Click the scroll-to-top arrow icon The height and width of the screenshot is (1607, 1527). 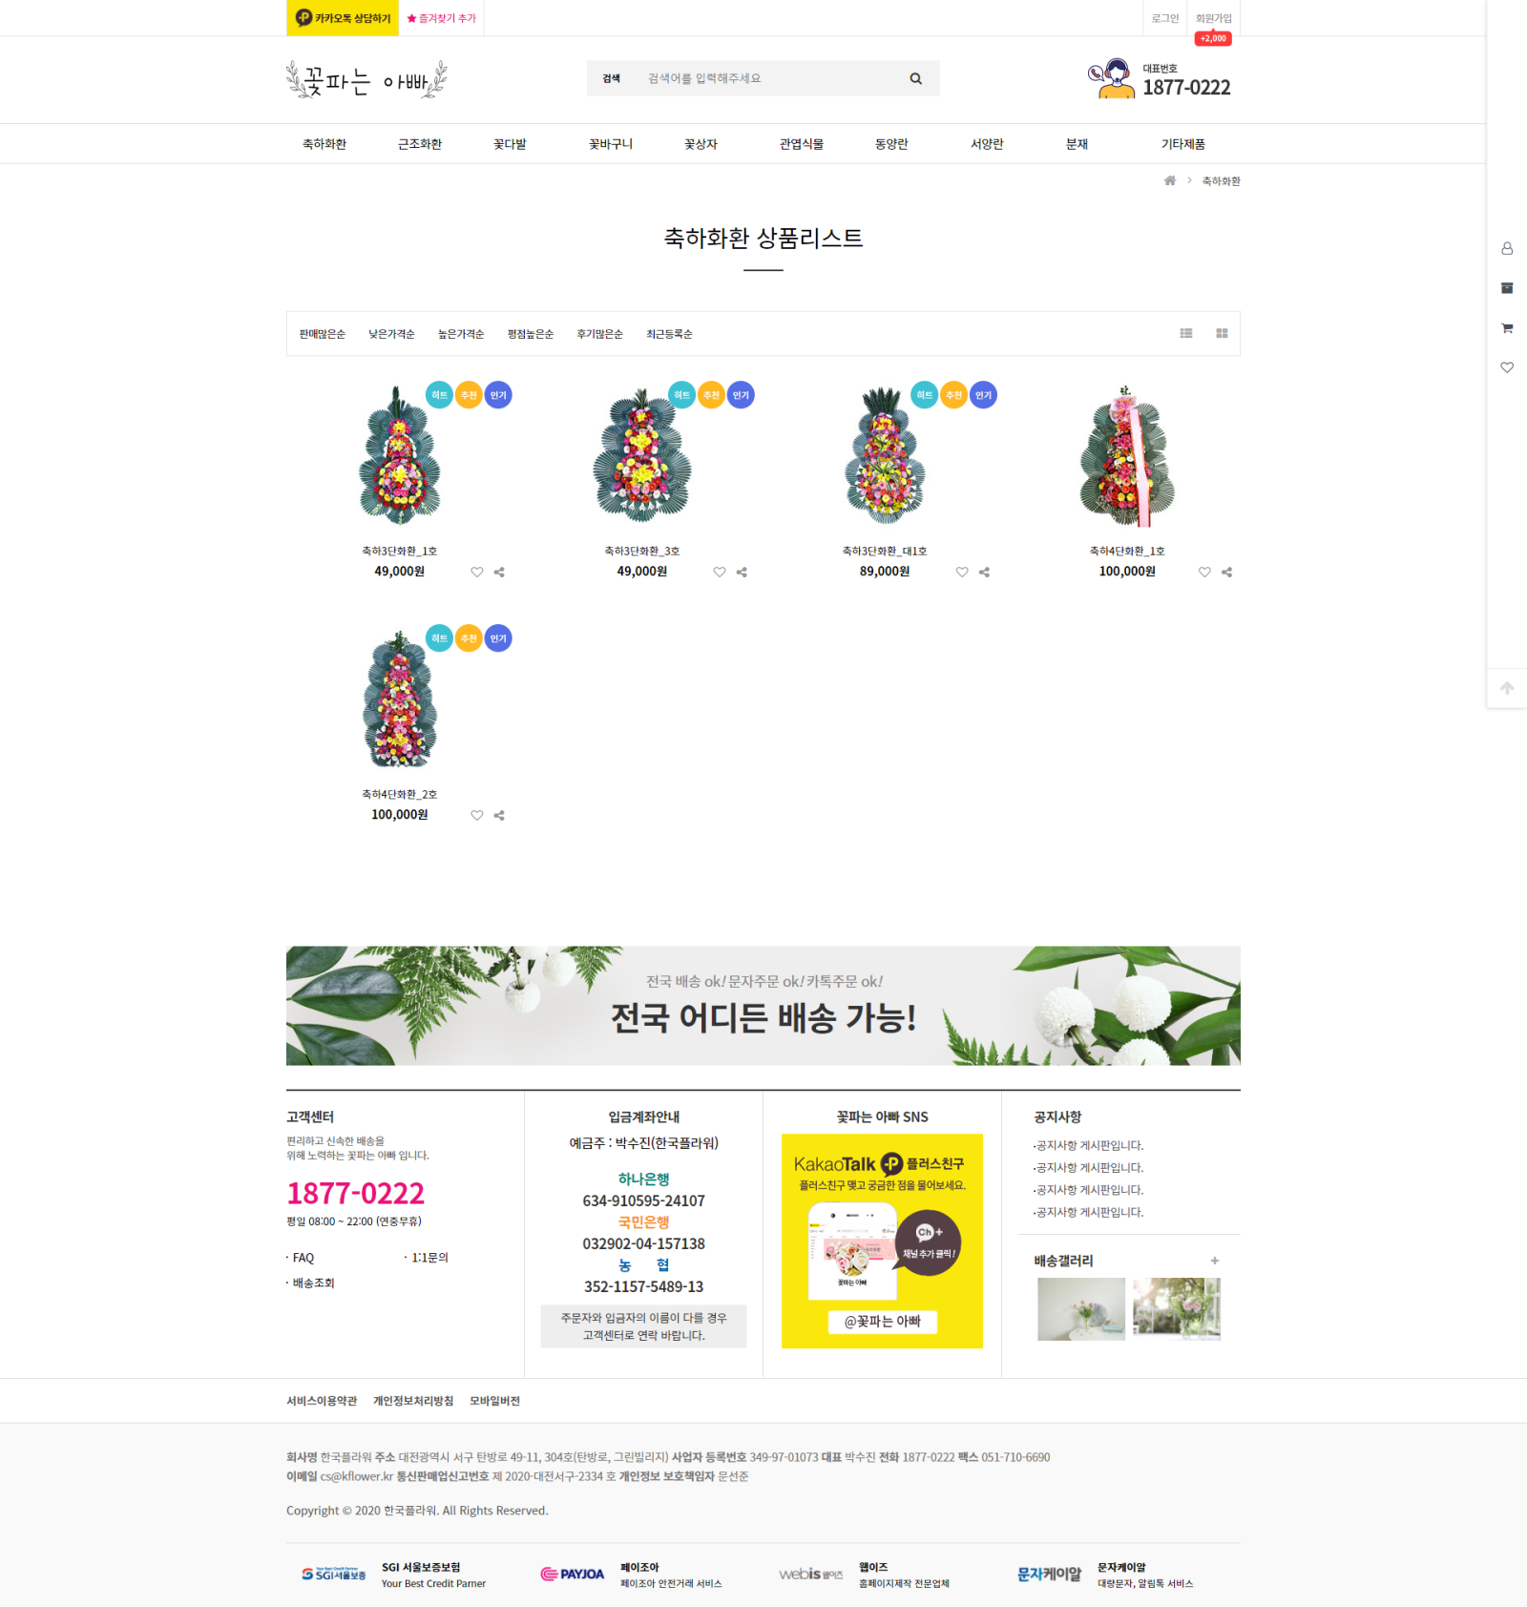click(x=1507, y=688)
